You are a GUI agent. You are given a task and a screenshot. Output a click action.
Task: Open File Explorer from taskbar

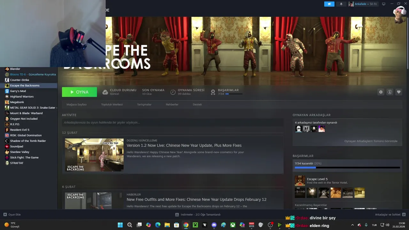[167, 225]
